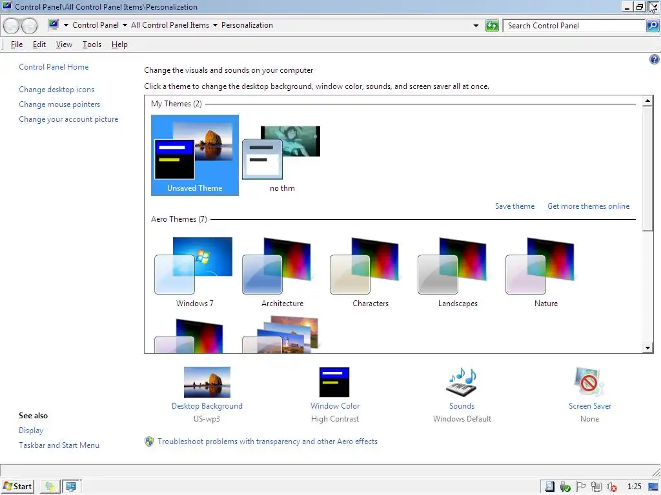Click the 'My Themes (2)' group heading
The width and height of the screenshot is (661, 495).
(x=176, y=104)
